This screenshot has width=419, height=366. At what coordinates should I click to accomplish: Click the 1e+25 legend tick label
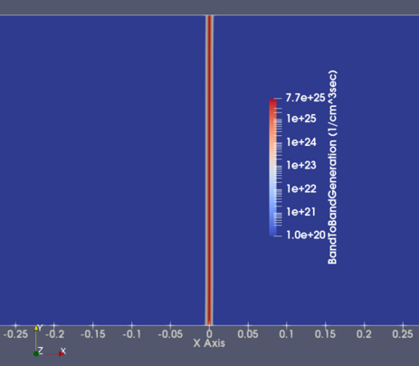click(x=301, y=119)
